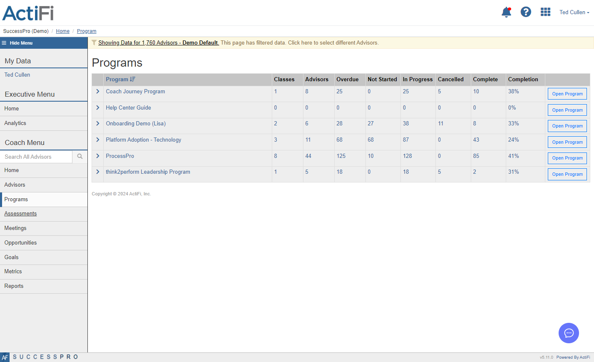Image resolution: width=594 pixels, height=362 pixels.
Task: Sort by the Program column header
Action: 120,79
